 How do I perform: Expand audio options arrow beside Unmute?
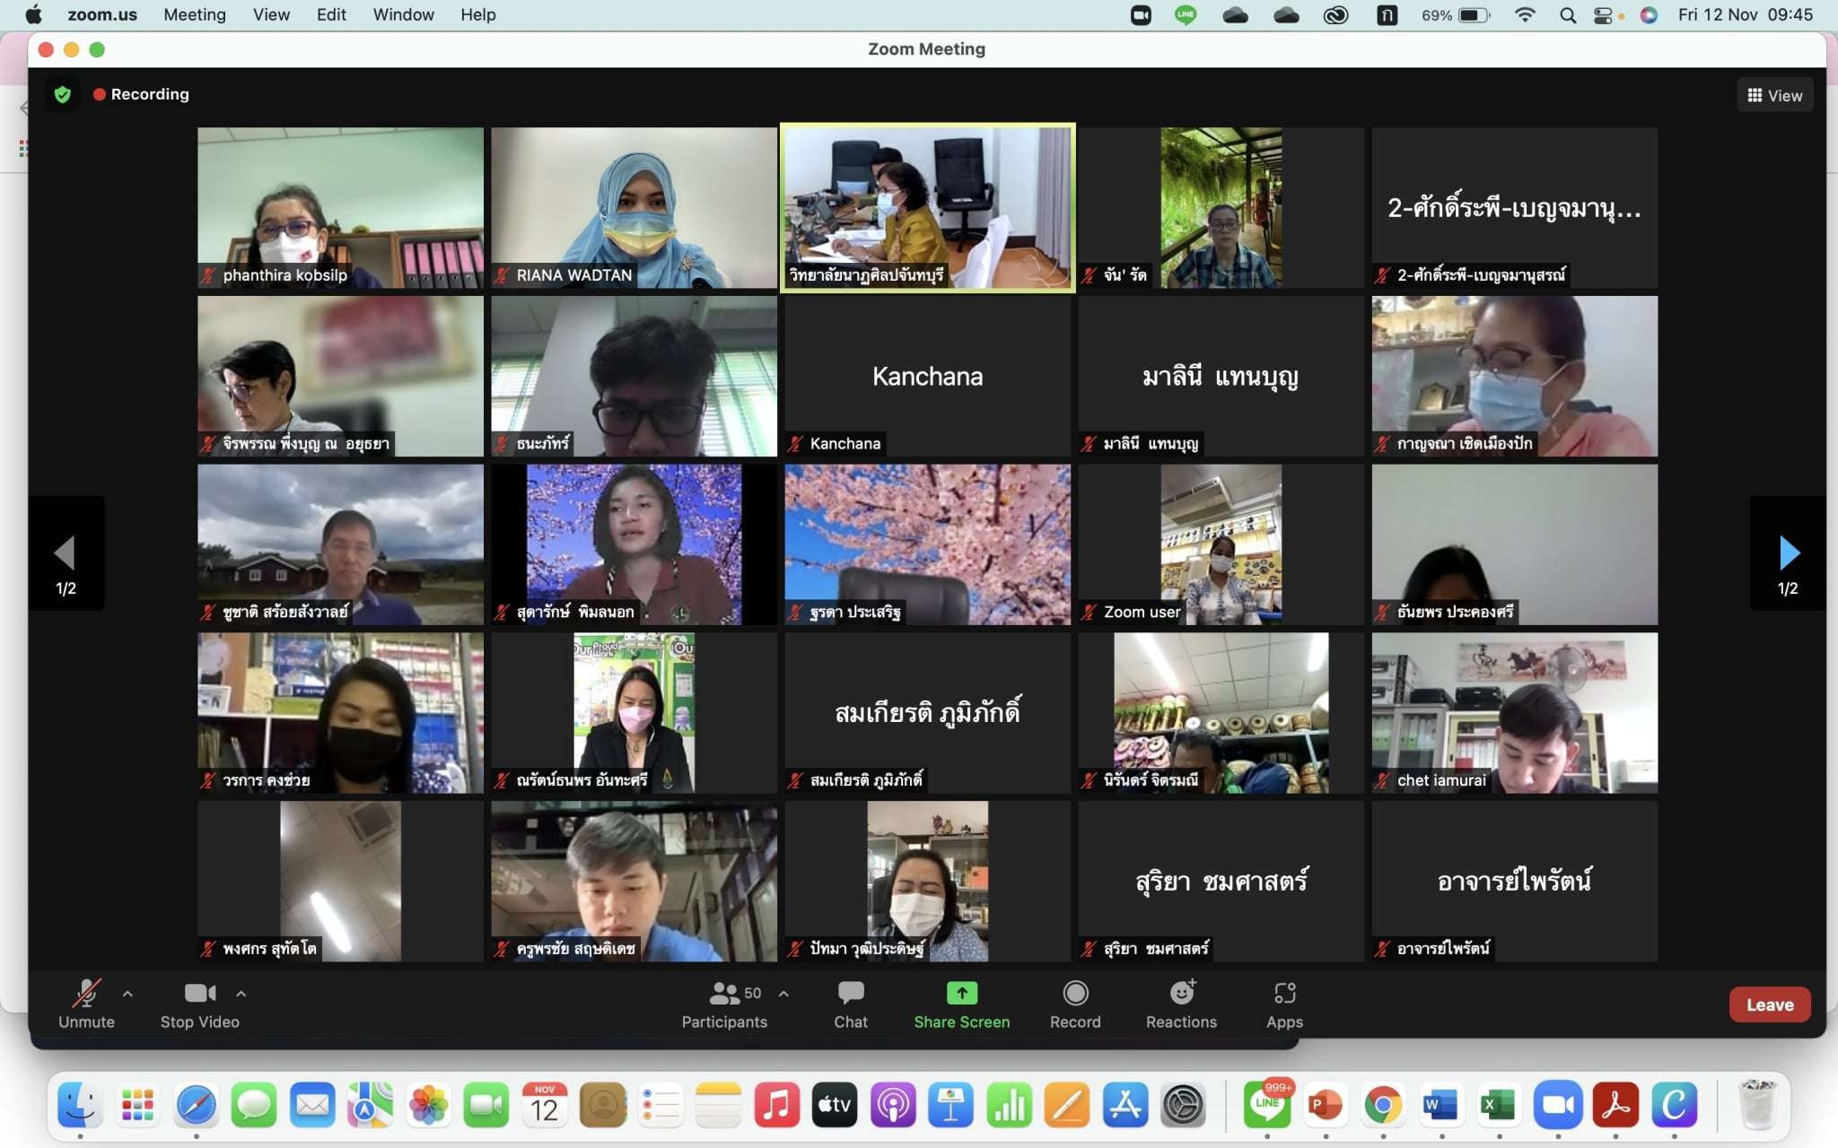tap(127, 994)
